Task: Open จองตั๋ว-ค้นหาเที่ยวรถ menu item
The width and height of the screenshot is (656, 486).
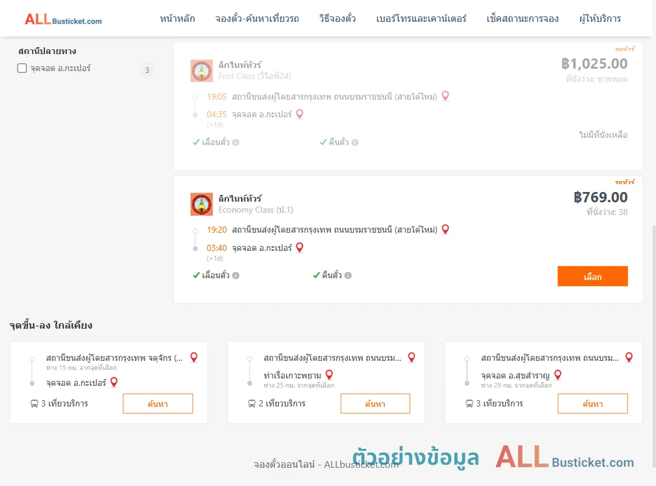Action: pyautogui.click(x=257, y=18)
